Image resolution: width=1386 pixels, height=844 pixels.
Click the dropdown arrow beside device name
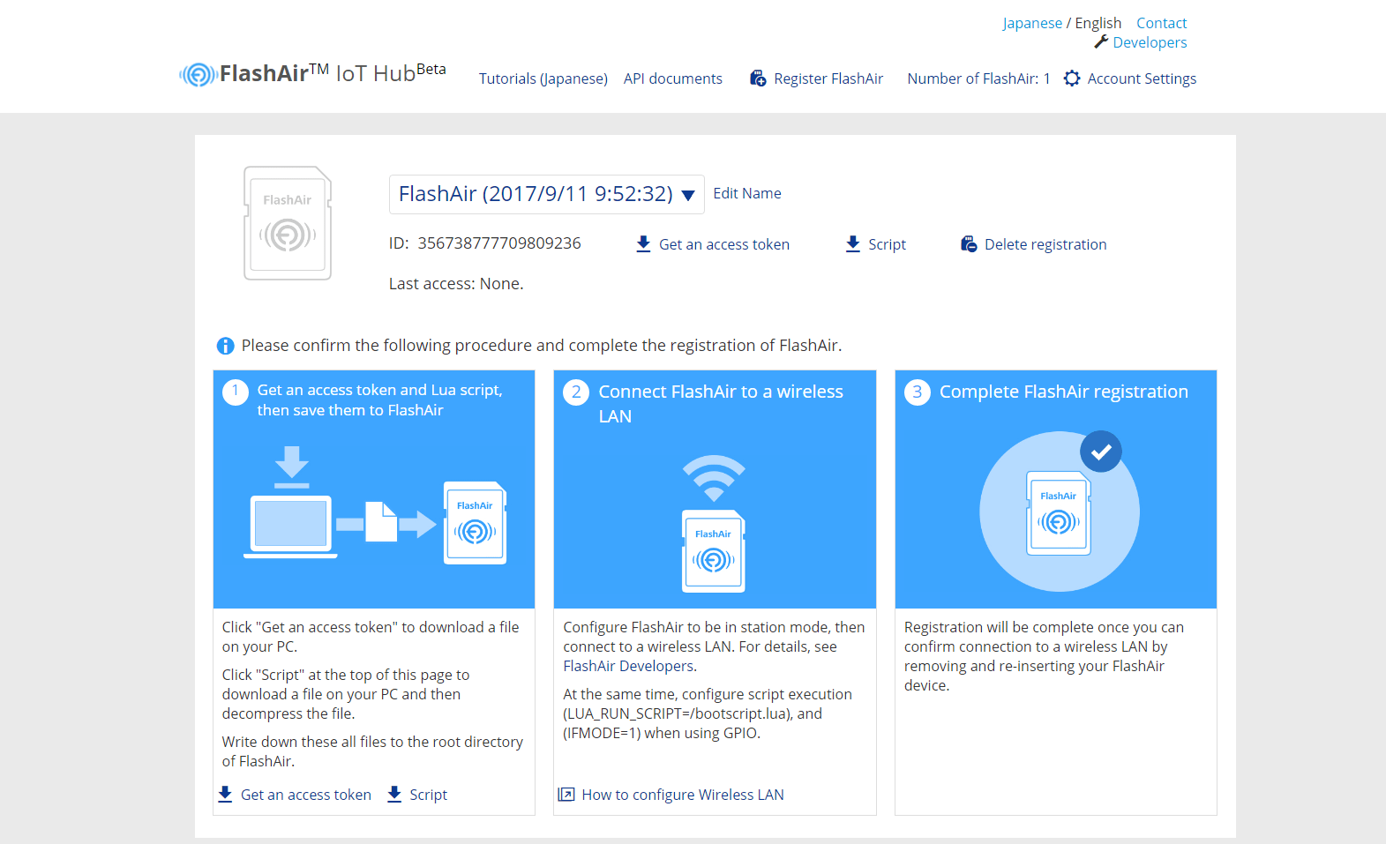[x=688, y=196]
